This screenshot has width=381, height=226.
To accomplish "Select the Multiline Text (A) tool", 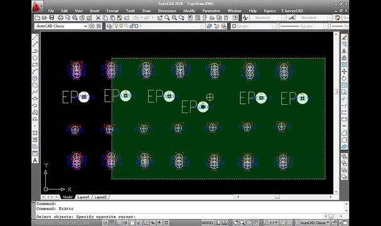I will [35, 160].
